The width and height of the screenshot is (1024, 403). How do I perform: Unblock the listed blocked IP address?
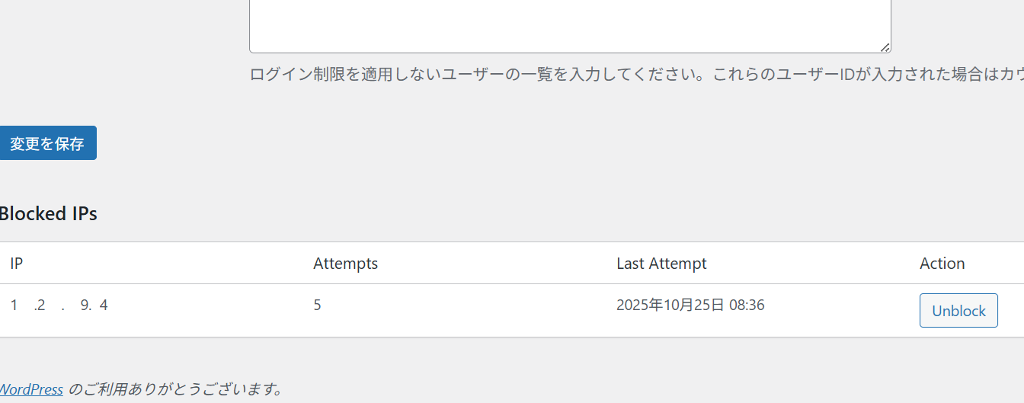coord(958,311)
